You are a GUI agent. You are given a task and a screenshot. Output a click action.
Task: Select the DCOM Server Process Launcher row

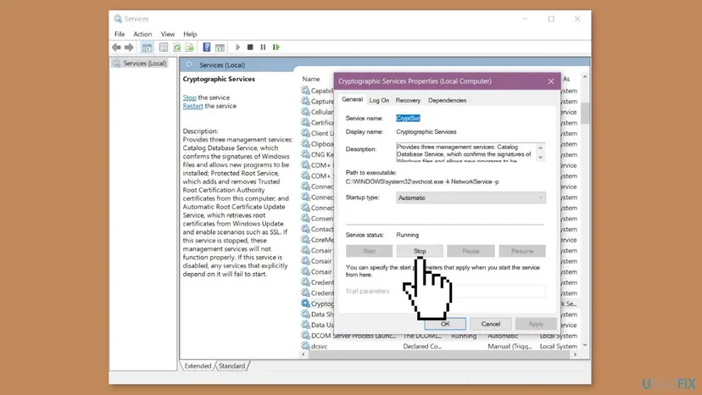pos(441,336)
